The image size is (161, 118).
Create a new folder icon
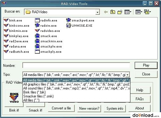pos(120,12)
